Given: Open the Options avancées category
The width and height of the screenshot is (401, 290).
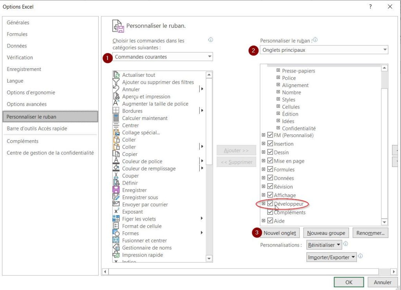Looking at the screenshot, I should tap(27, 104).
